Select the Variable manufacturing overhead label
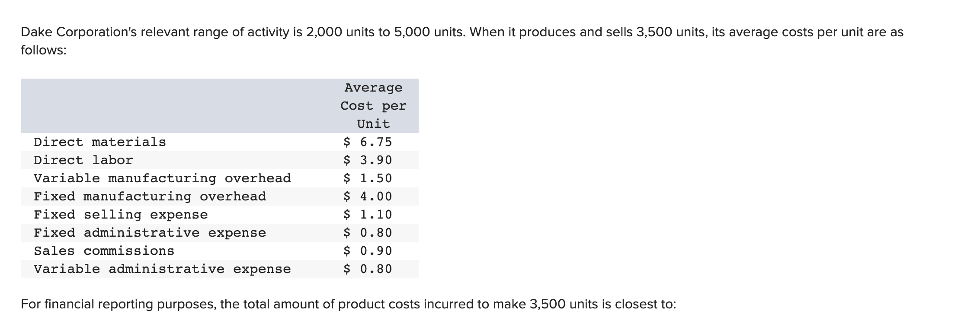Image resolution: width=974 pixels, height=330 pixels. click(163, 178)
